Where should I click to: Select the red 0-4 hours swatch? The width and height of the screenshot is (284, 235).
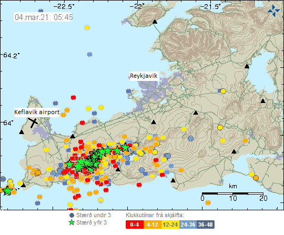[x=135, y=224]
